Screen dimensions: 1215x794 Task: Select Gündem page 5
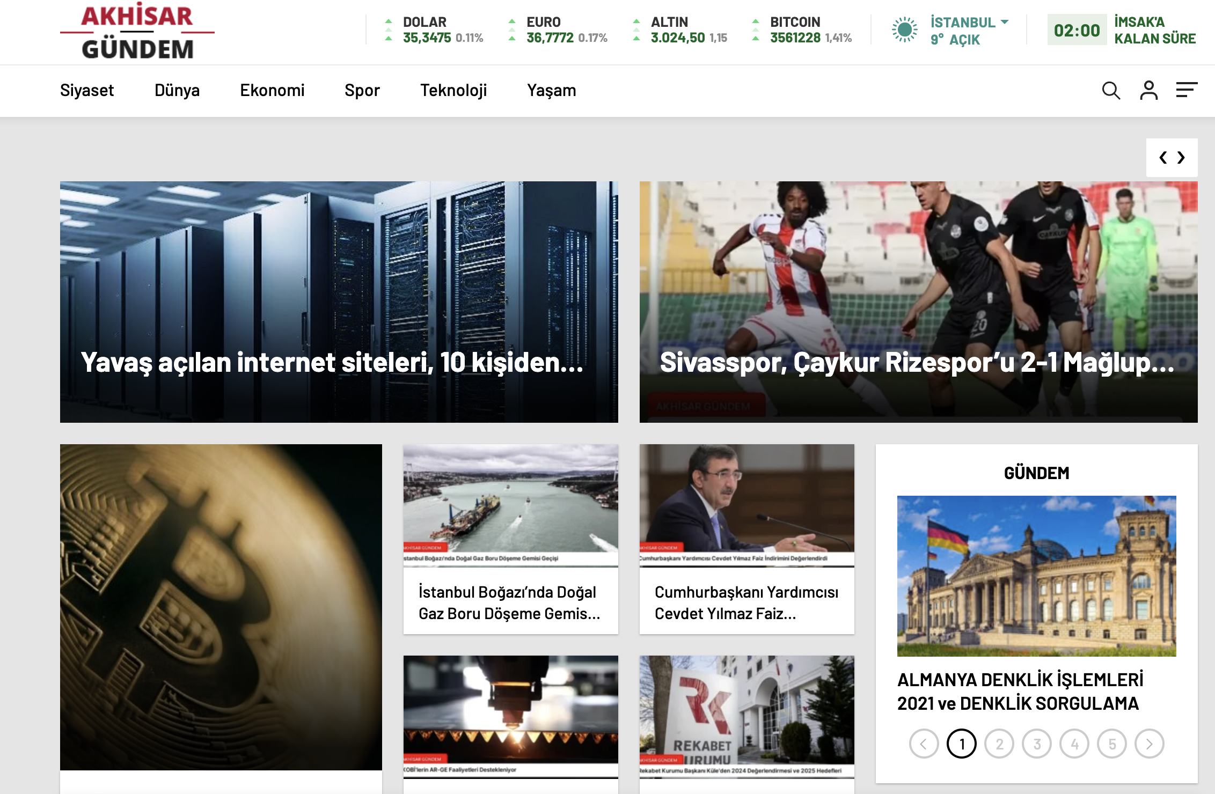(x=1112, y=744)
